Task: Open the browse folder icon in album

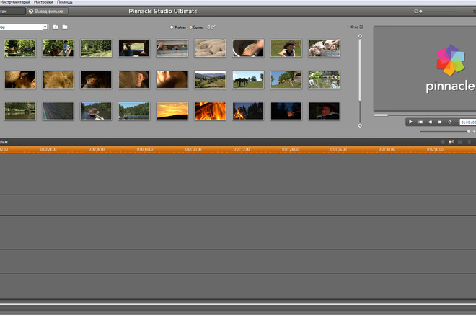Action: pos(65,27)
